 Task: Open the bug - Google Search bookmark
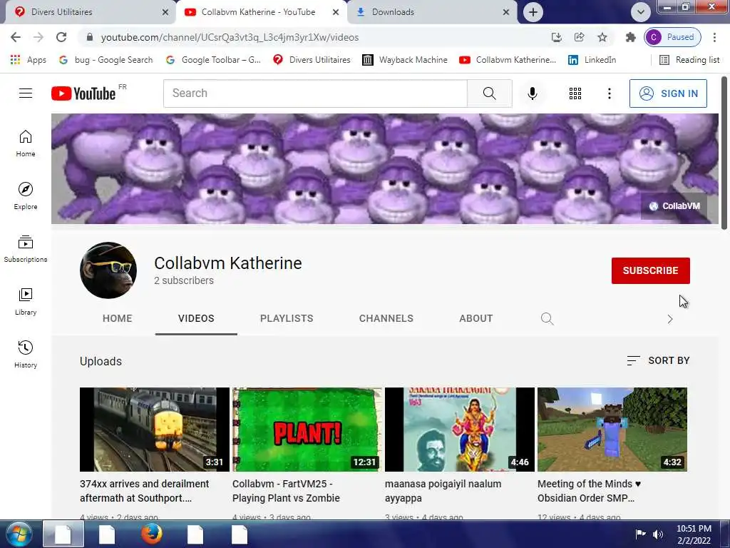pyautogui.click(x=106, y=60)
